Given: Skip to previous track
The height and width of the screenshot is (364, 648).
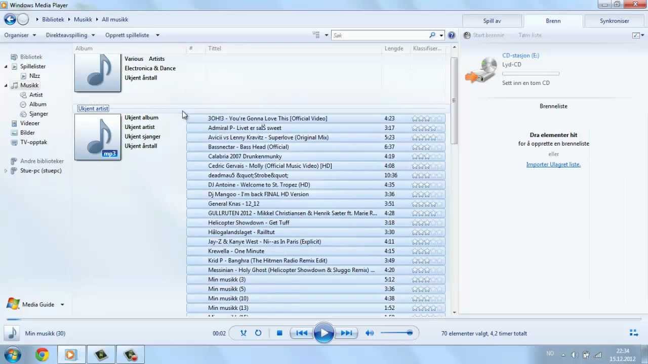Looking at the screenshot, I should point(302,333).
